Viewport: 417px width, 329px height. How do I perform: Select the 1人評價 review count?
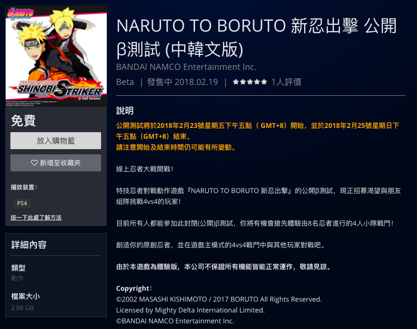(286, 82)
